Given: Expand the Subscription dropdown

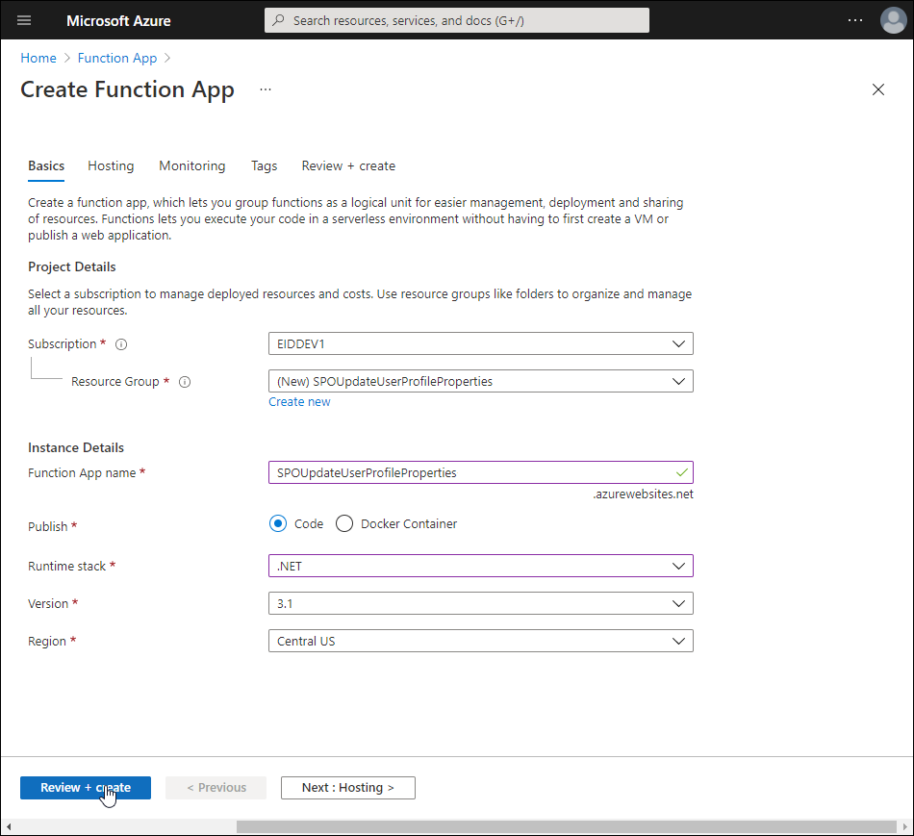Looking at the screenshot, I should [x=480, y=343].
